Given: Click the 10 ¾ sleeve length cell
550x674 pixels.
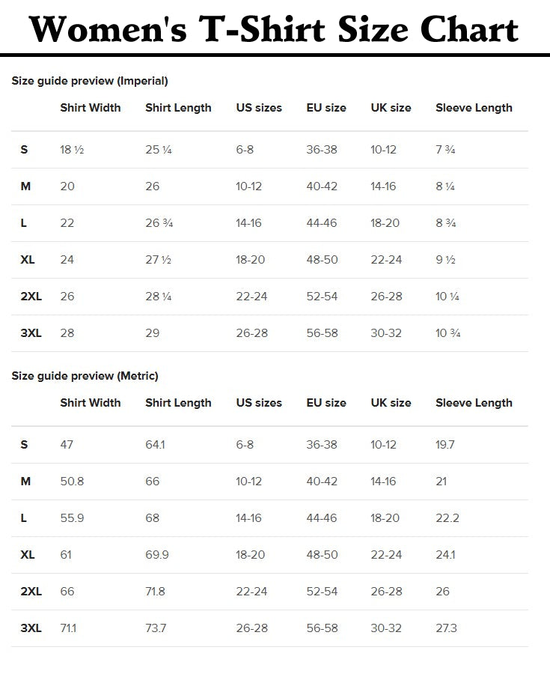Looking at the screenshot, I should tap(447, 333).
